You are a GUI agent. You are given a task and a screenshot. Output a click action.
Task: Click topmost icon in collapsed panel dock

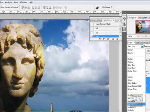tap(124, 19)
